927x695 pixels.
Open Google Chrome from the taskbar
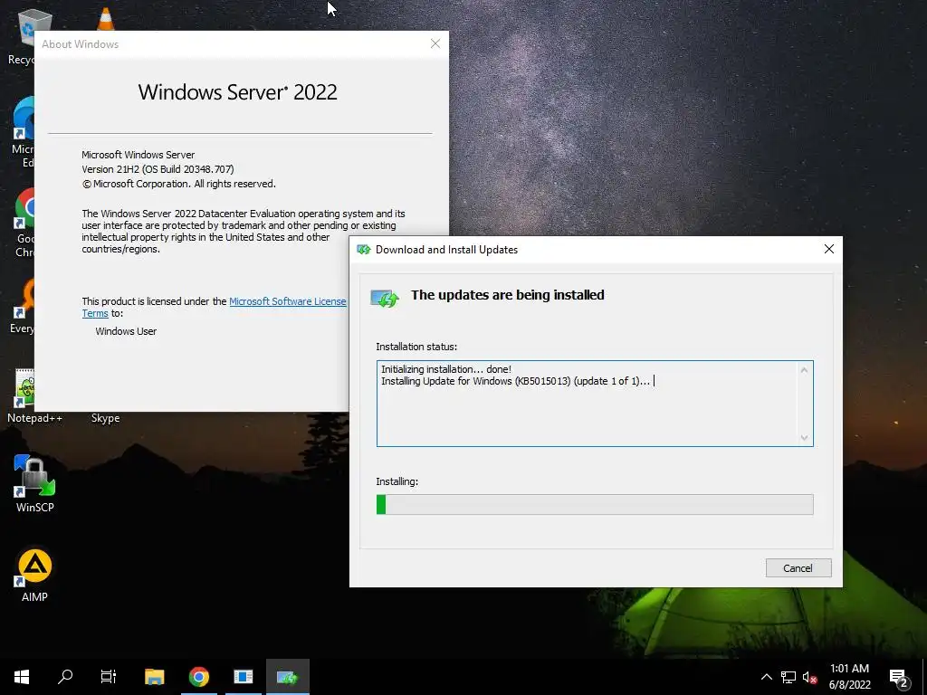(x=198, y=677)
